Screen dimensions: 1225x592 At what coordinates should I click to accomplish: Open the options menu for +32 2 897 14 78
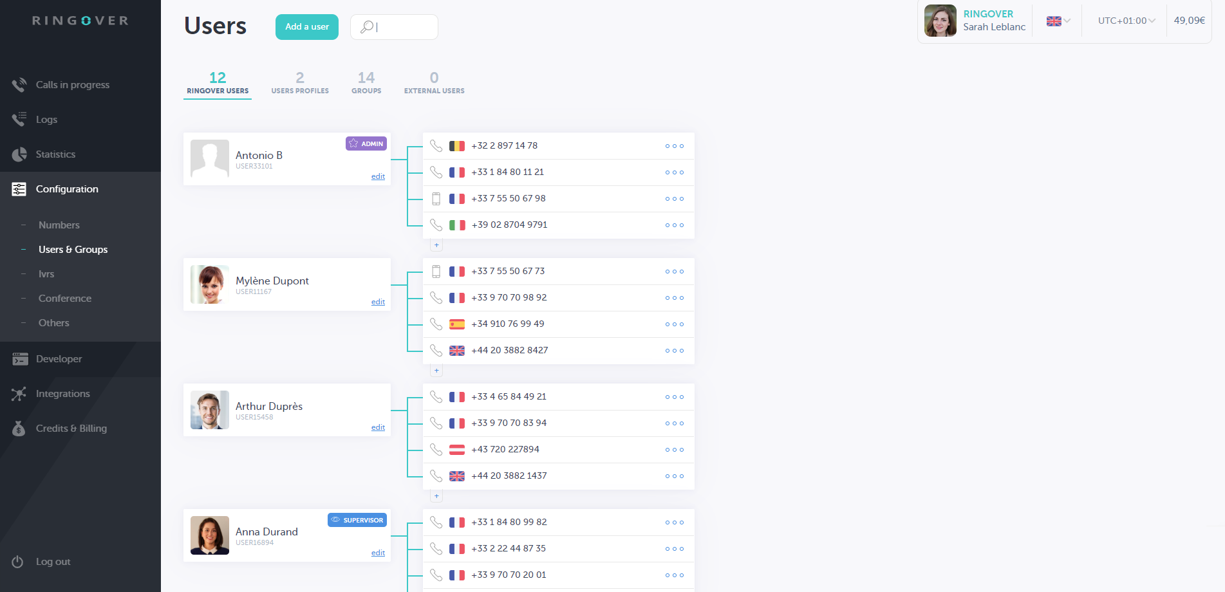tap(674, 145)
